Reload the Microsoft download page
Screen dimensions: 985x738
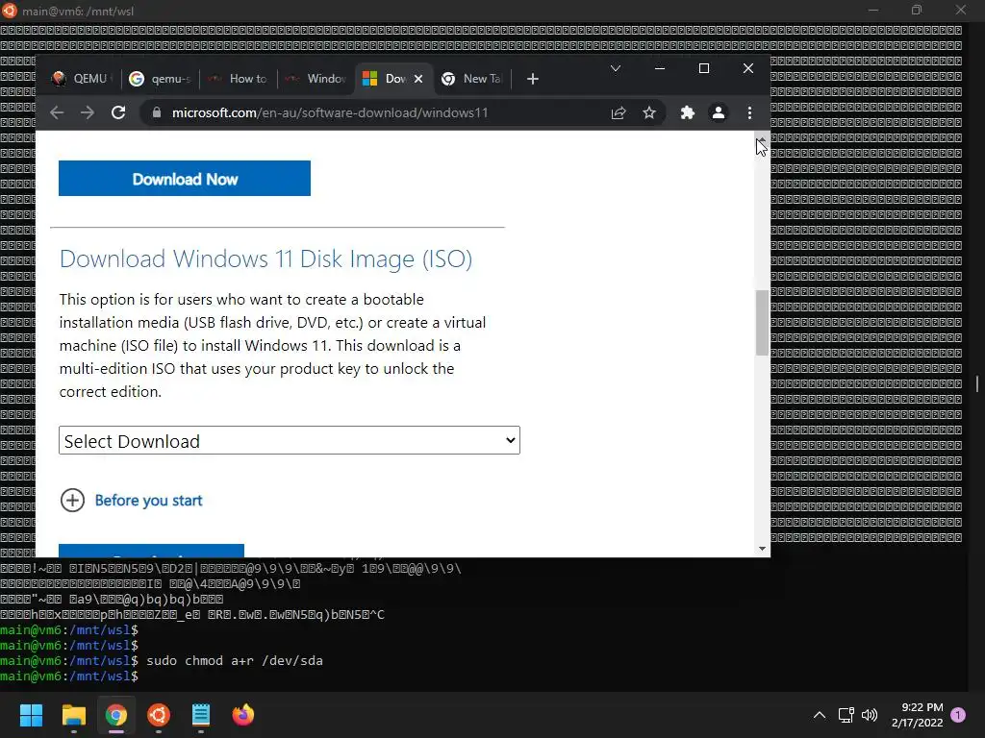[x=118, y=113]
